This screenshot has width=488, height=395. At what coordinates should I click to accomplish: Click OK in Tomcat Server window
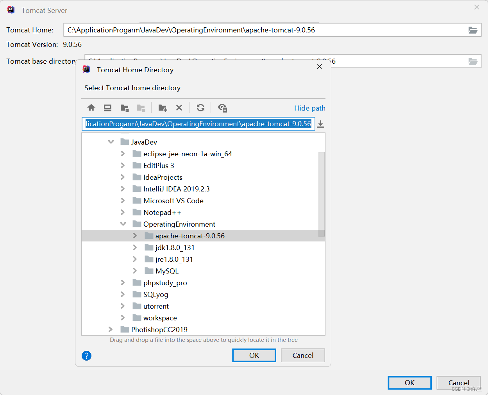409,382
